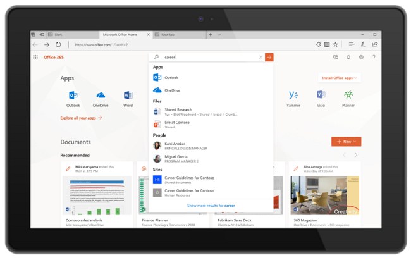411x260 pixels.
Task: Expand the Install Office apps dropdown
Action: (340, 78)
